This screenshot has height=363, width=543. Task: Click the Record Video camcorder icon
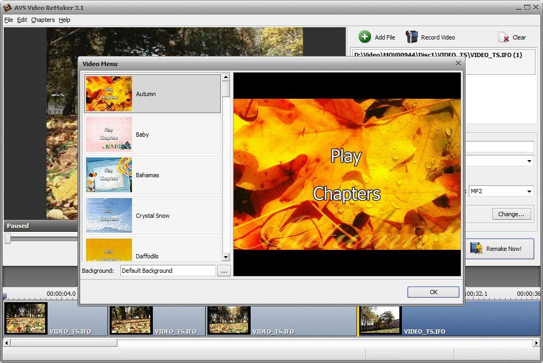point(412,37)
